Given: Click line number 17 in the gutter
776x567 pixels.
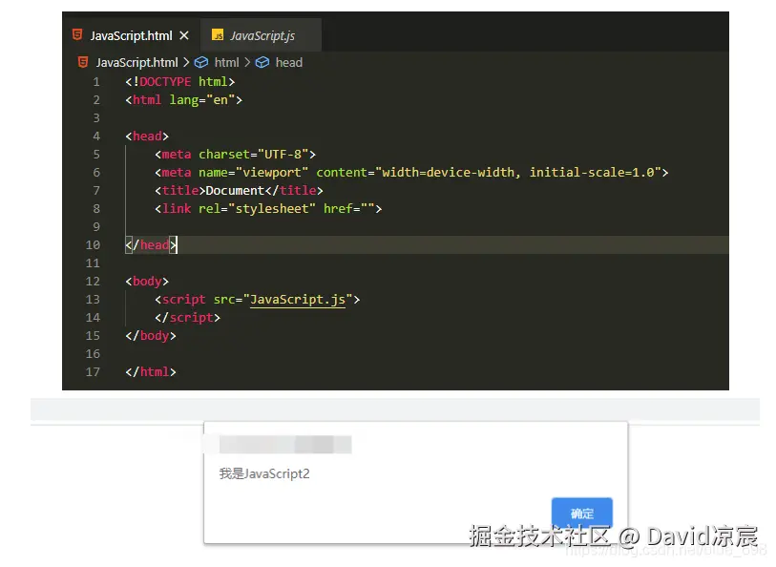Looking at the screenshot, I should 93,372.
